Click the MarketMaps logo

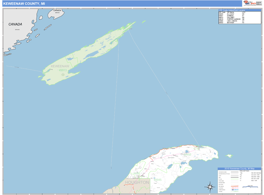[x=249, y=3]
